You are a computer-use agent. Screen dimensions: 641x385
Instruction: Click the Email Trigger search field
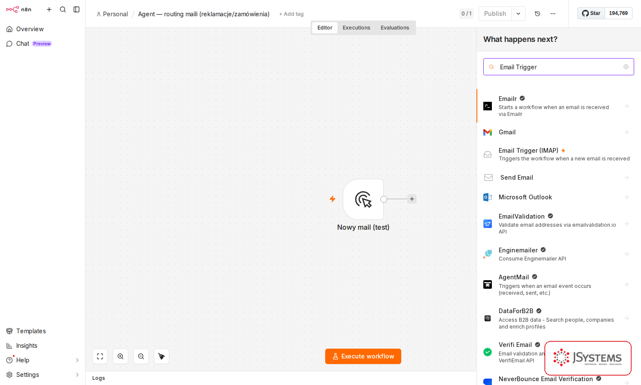point(559,67)
